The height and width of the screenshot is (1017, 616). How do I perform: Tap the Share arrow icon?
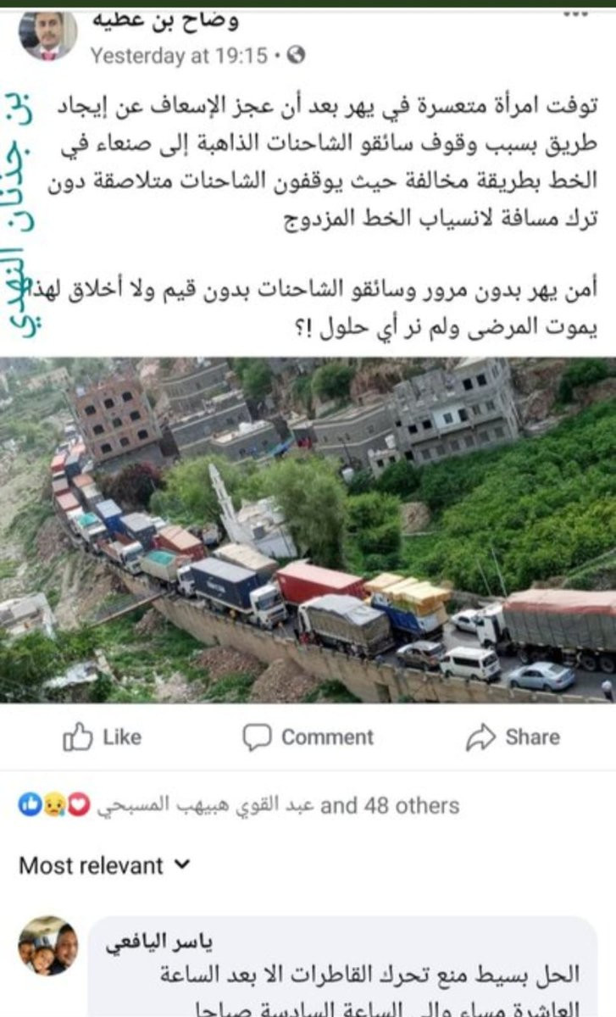click(480, 738)
